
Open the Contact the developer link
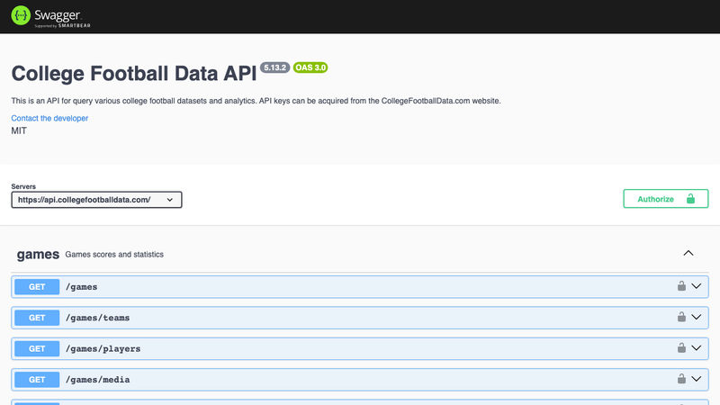pos(49,118)
